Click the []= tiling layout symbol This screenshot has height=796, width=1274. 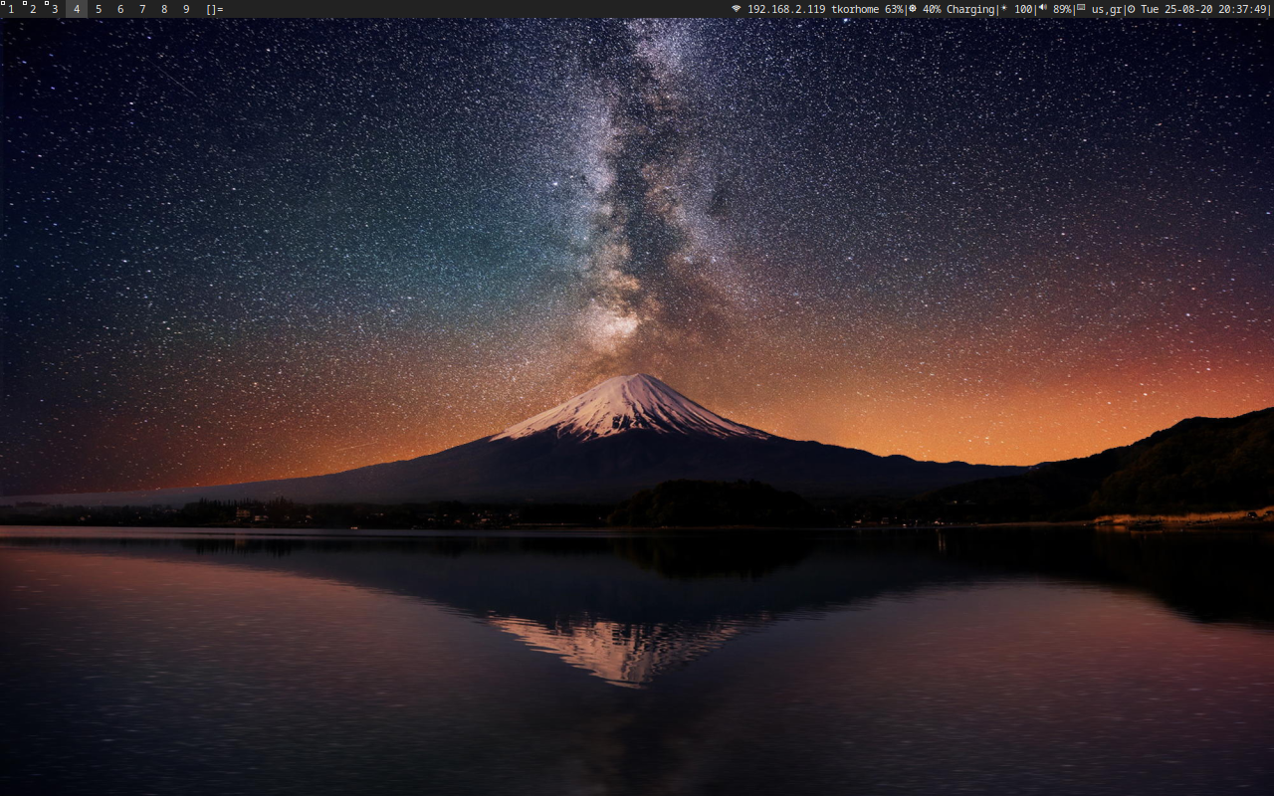(214, 9)
